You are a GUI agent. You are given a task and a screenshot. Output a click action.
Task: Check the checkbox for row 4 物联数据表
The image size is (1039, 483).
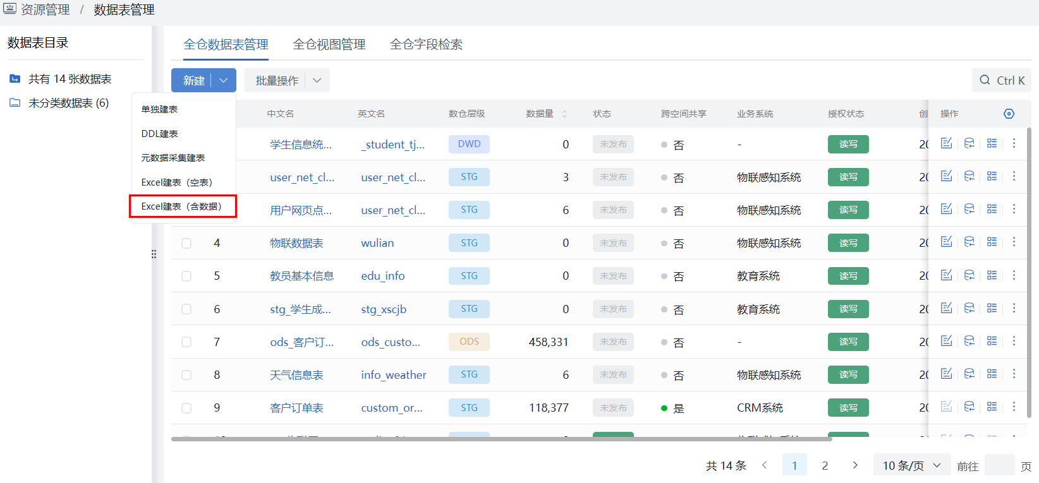(x=186, y=243)
